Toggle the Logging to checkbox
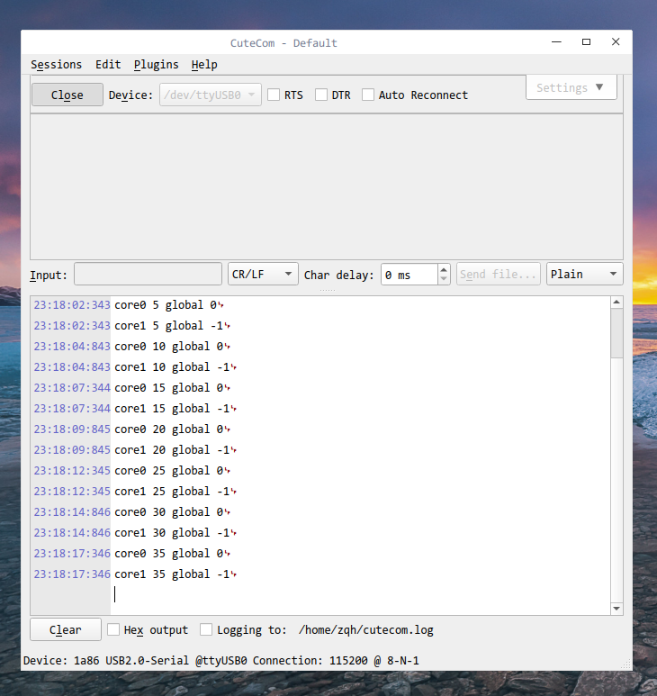The height and width of the screenshot is (696, 657). click(206, 629)
